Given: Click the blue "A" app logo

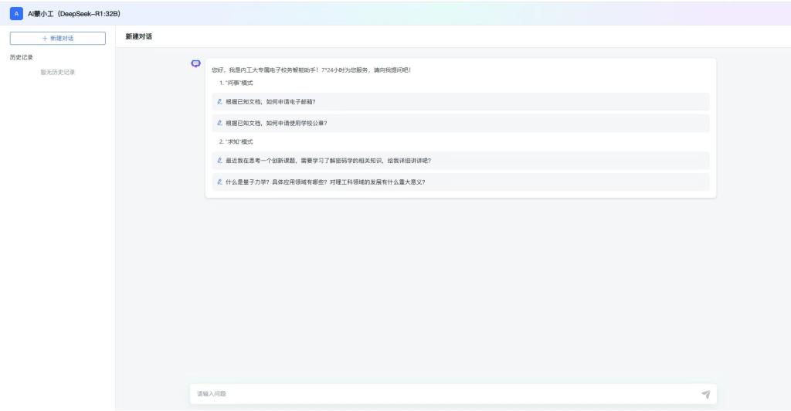Looking at the screenshot, I should [x=17, y=13].
